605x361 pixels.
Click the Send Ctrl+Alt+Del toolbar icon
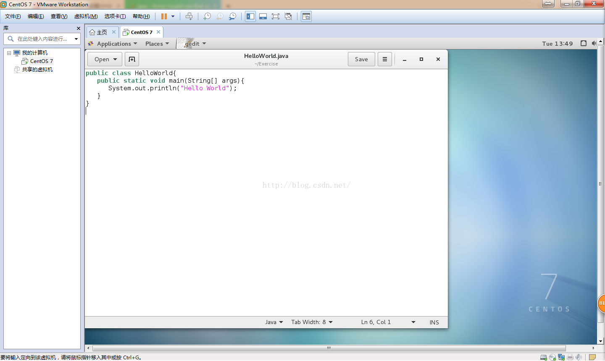tap(189, 16)
